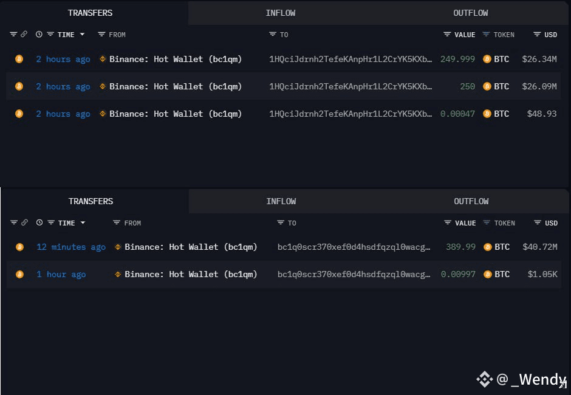
Task: Filter by USD column in the upper panel
Action: click(x=537, y=34)
